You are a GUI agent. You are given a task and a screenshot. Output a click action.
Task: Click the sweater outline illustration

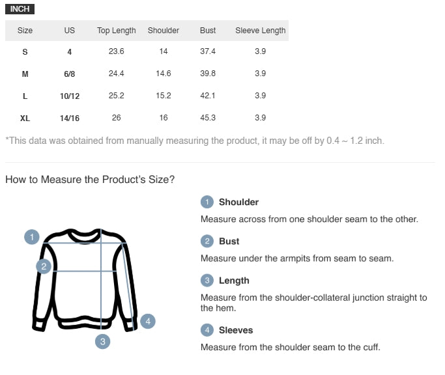pos(85,280)
